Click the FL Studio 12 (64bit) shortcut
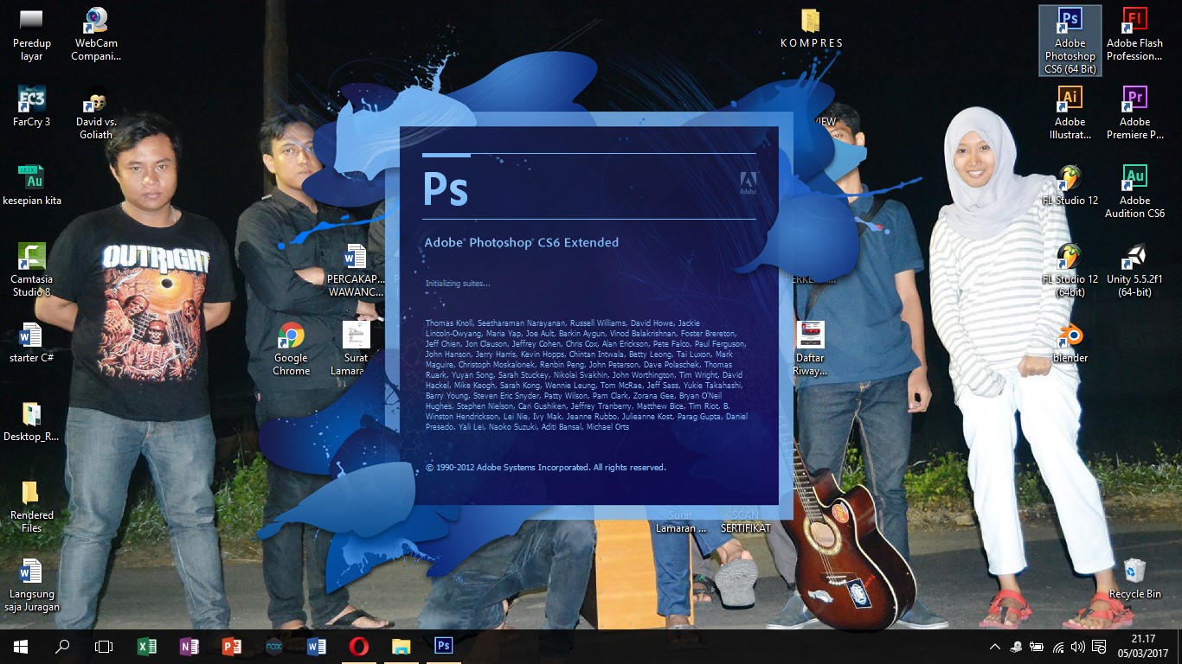This screenshot has width=1182, height=664. (x=1070, y=271)
